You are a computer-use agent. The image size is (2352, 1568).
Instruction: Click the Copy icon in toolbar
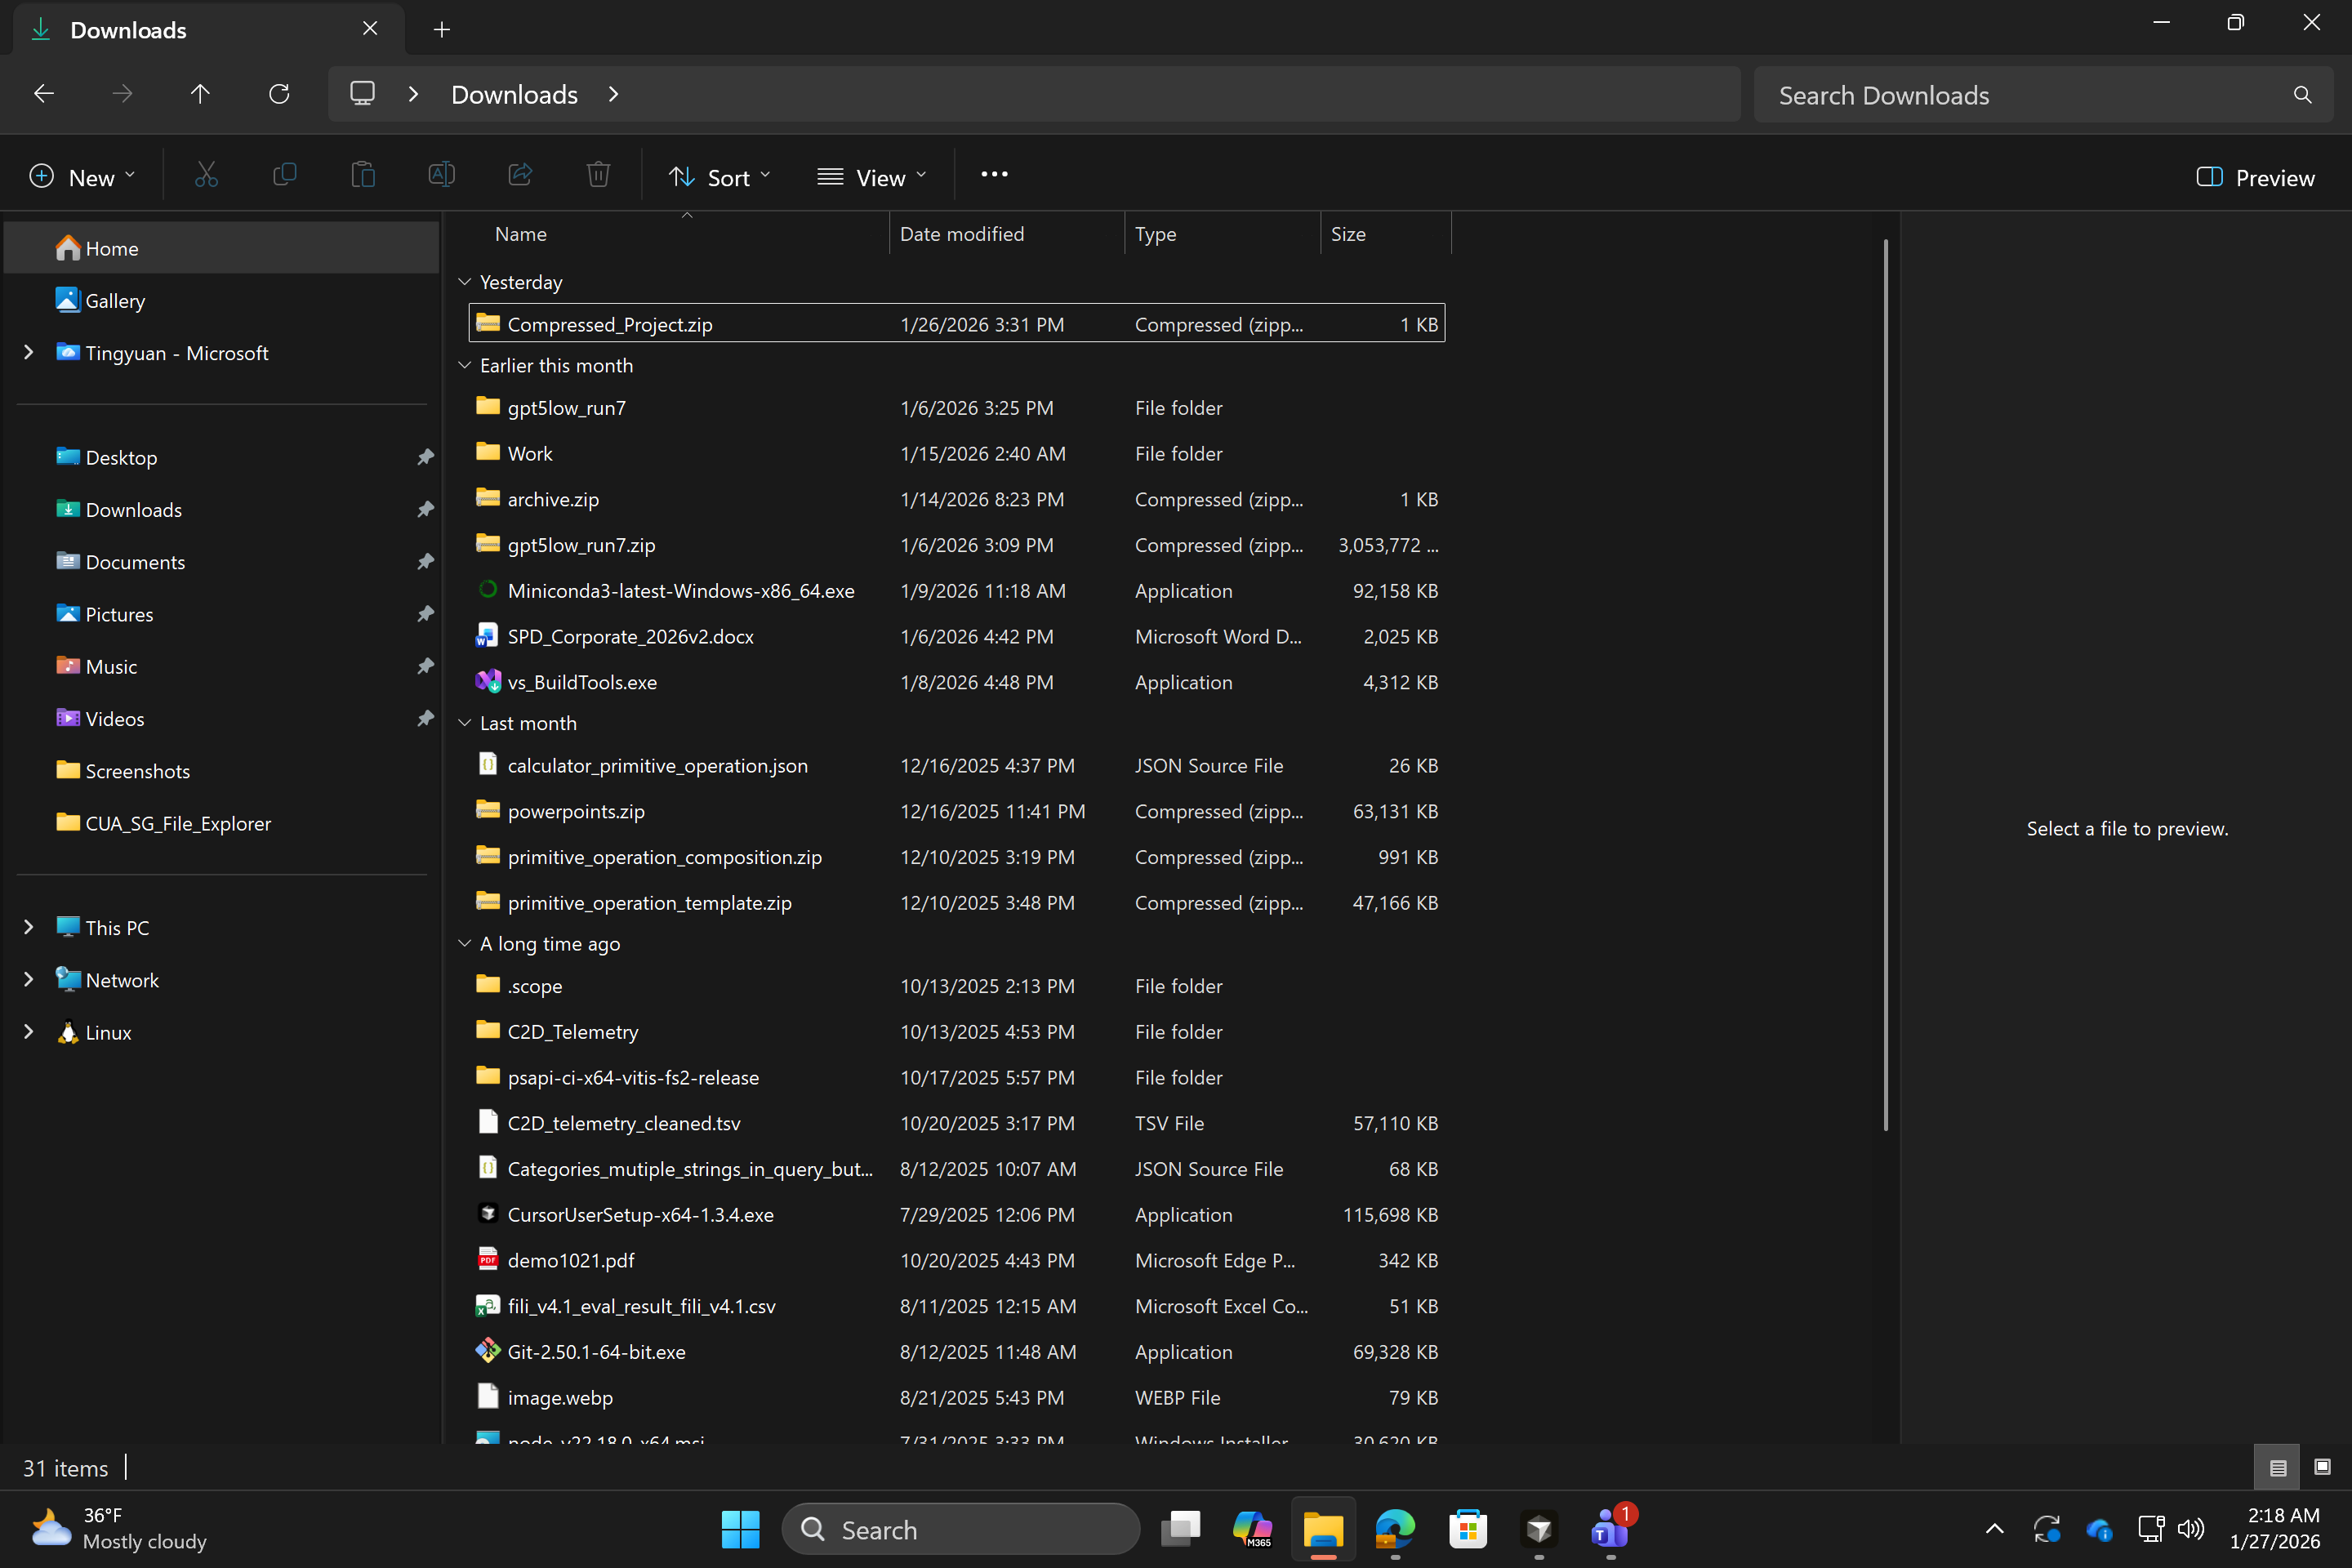[x=284, y=176]
